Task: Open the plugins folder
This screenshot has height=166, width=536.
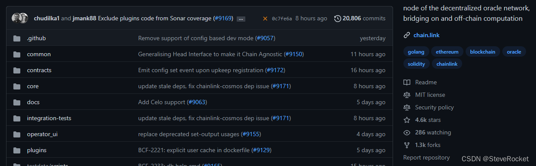Action: [37, 150]
